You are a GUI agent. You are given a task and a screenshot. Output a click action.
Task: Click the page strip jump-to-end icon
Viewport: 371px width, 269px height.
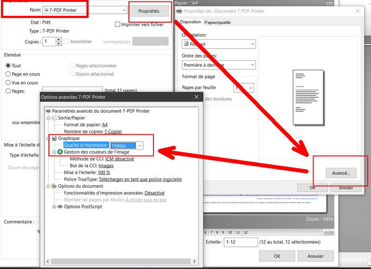[332, 232]
